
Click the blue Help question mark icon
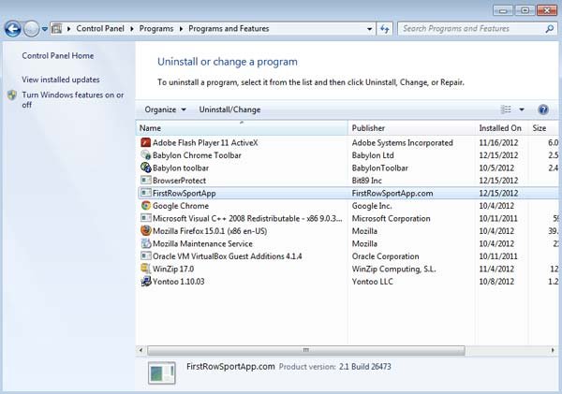tap(543, 109)
